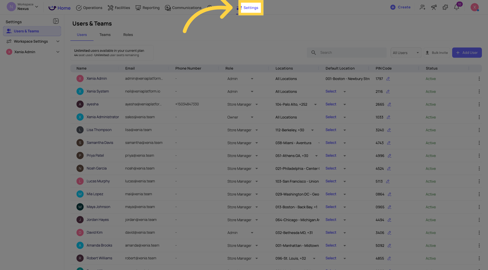Open the user profile avatar menu
Image resolution: width=488 pixels, height=270 pixels.
click(475, 7)
